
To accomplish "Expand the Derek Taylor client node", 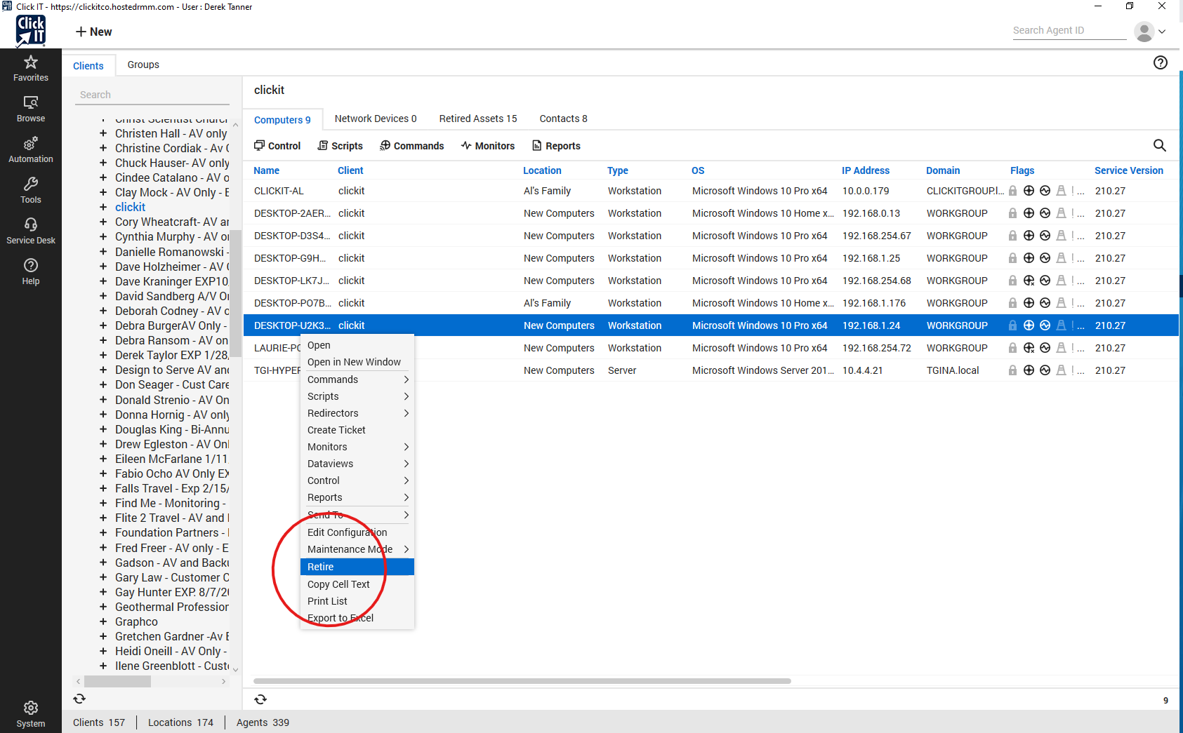I will pos(103,355).
